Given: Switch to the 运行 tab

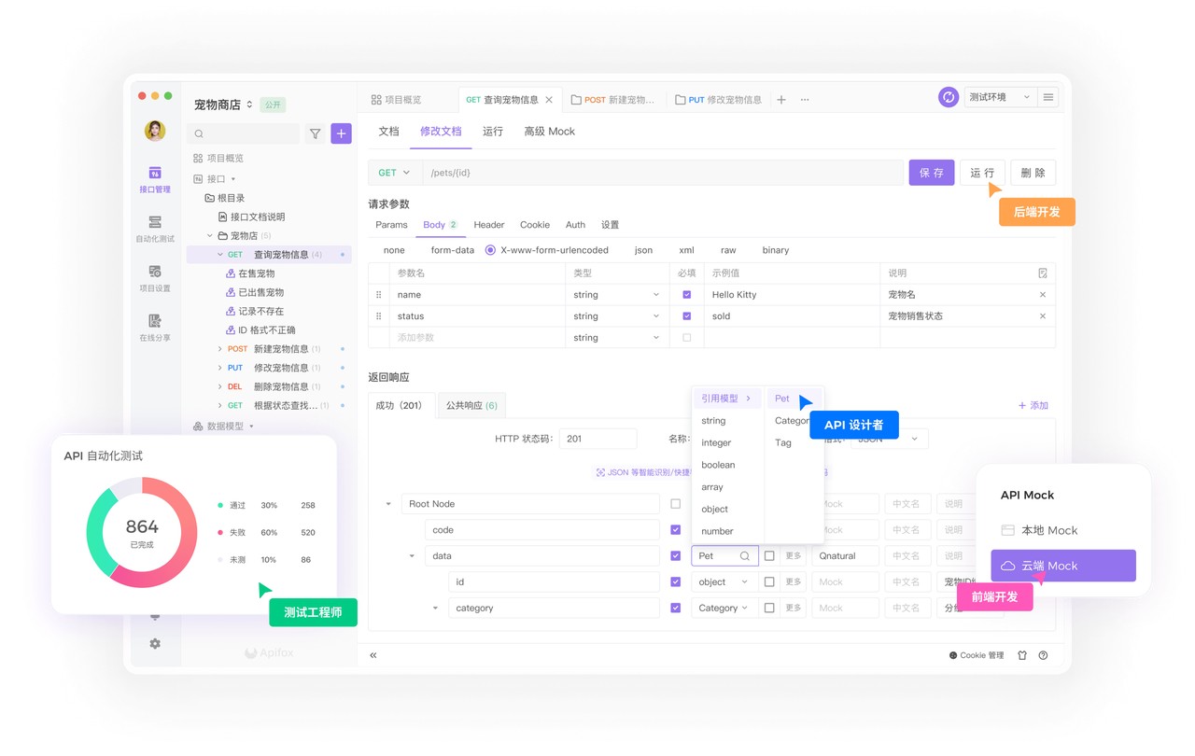Looking at the screenshot, I should pyautogui.click(x=493, y=132).
